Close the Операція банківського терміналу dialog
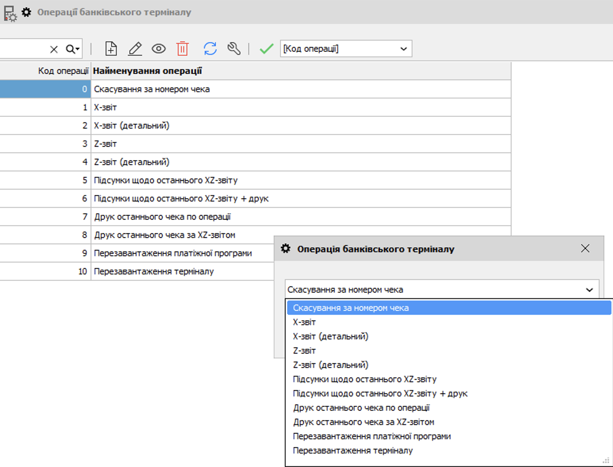This screenshot has height=467, width=613. 585,249
